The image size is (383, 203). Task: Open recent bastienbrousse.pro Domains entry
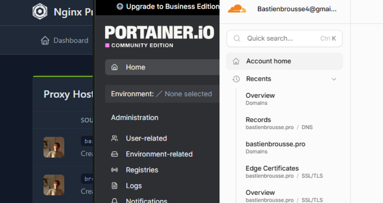[275, 148]
